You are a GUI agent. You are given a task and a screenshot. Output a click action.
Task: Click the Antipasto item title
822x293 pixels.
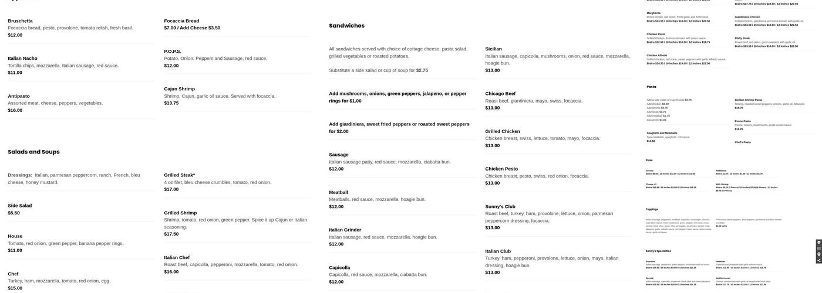click(x=19, y=96)
